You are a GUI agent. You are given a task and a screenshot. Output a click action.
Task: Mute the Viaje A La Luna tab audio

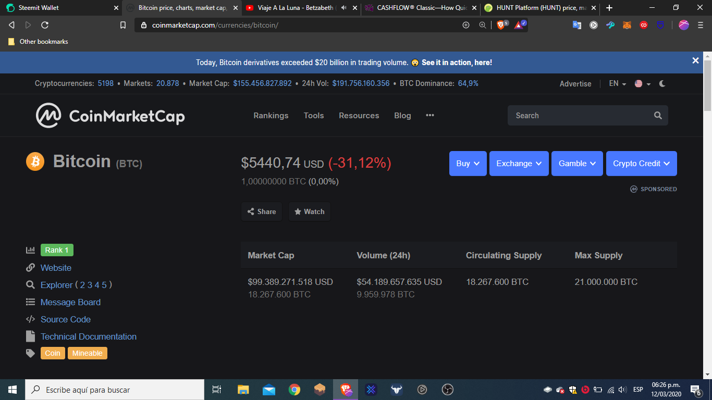coord(343,8)
